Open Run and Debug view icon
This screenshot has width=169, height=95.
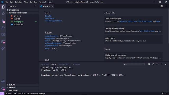click(x=3, y=28)
